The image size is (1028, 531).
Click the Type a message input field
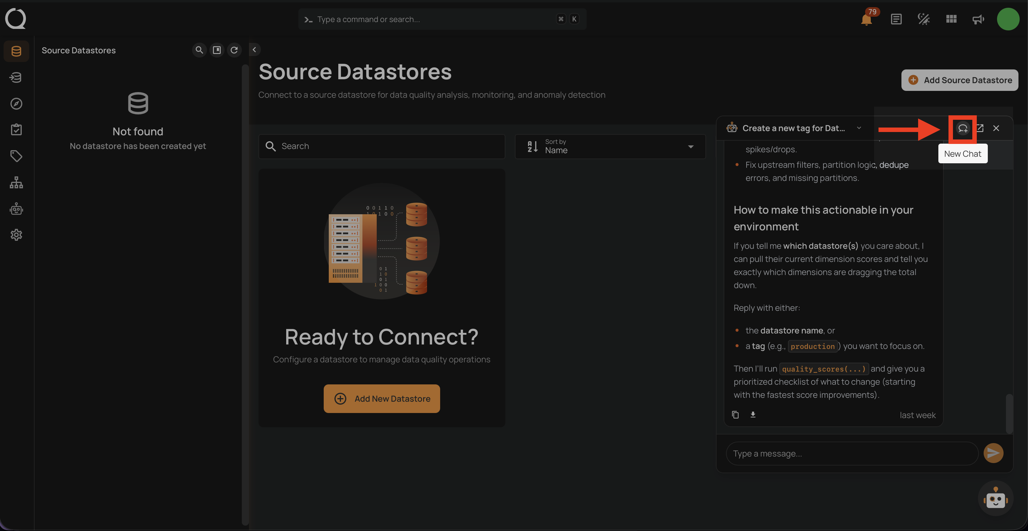[x=852, y=454]
